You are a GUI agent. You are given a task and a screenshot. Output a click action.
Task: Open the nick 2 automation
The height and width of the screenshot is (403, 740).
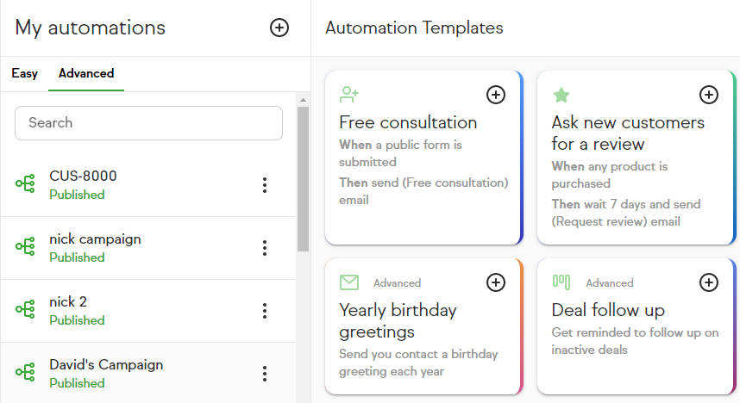(69, 302)
